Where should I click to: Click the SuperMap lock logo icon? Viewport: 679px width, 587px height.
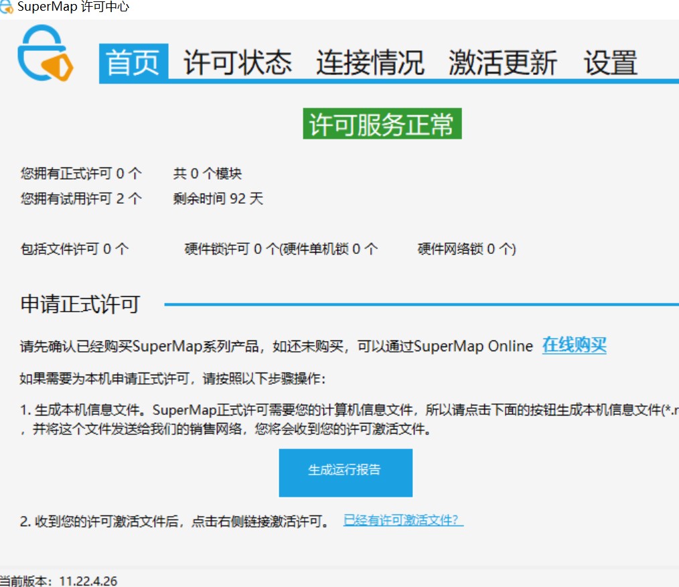click(x=46, y=53)
